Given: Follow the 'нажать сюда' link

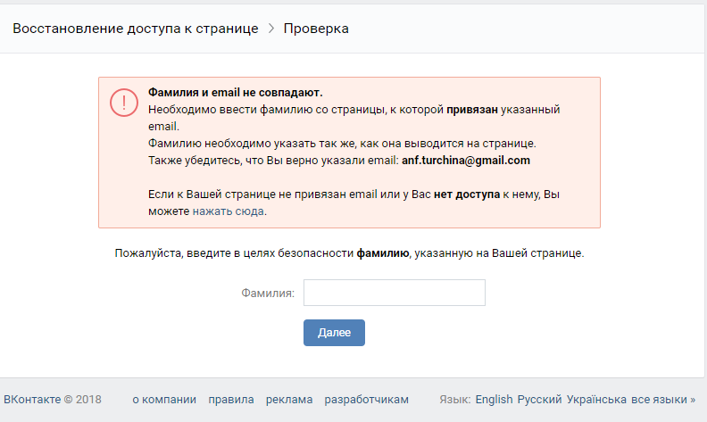Looking at the screenshot, I should (x=229, y=211).
